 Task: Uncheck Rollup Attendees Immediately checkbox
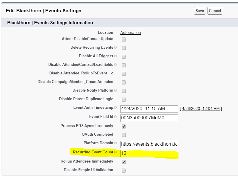(124, 162)
